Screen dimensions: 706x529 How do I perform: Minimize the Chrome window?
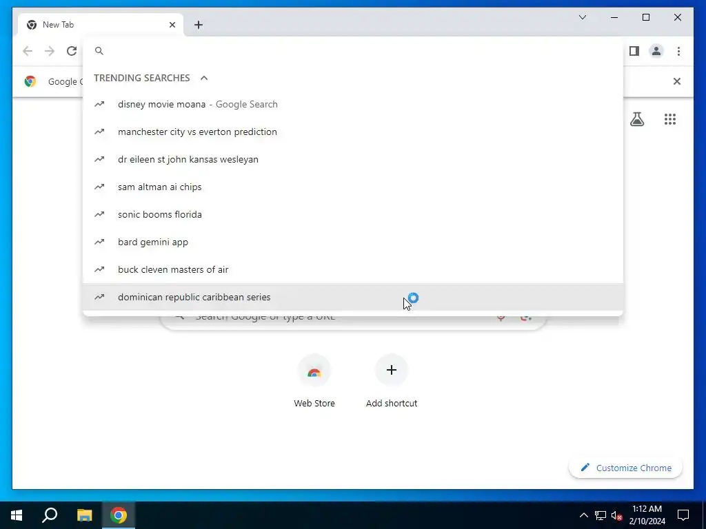(614, 17)
